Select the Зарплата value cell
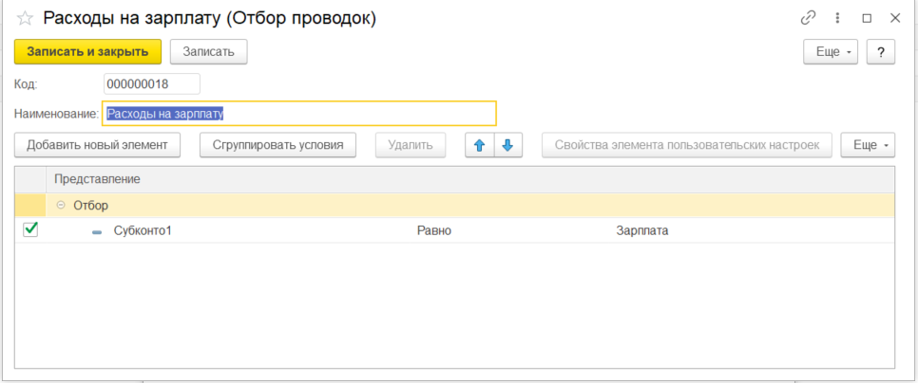The height and width of the screenshot is (383, 918). [642, 230]
